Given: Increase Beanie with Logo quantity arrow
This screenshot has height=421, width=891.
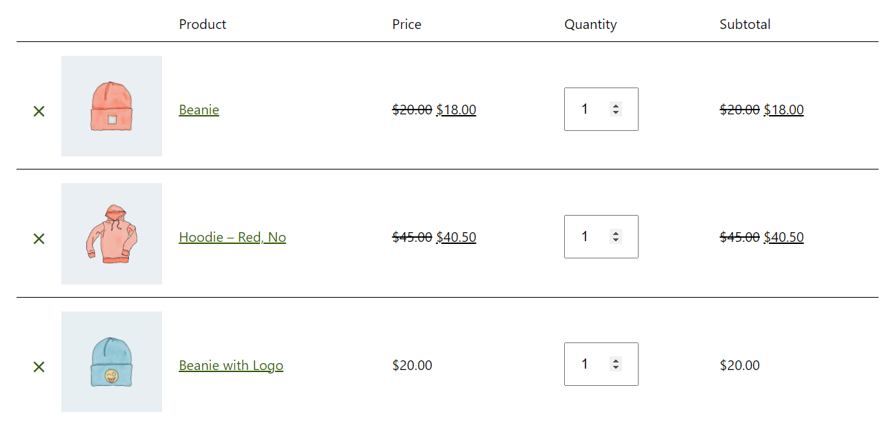Looking at the screenshot, I should tap(616, 360).
